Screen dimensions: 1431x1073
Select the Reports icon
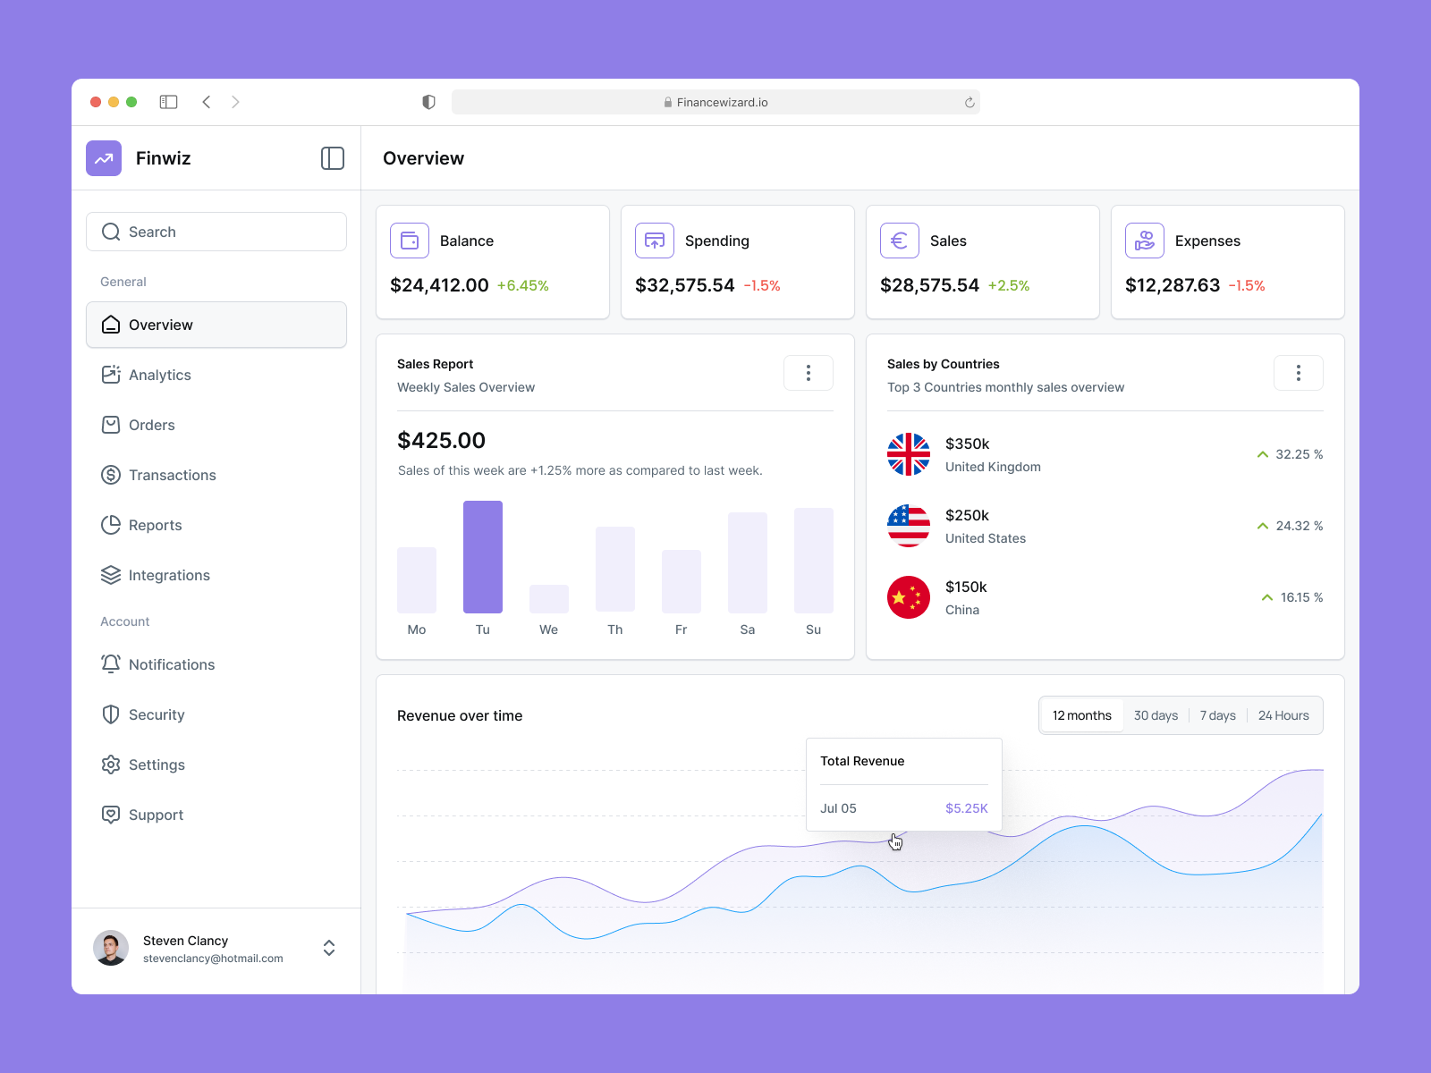(x=110, y=525)
